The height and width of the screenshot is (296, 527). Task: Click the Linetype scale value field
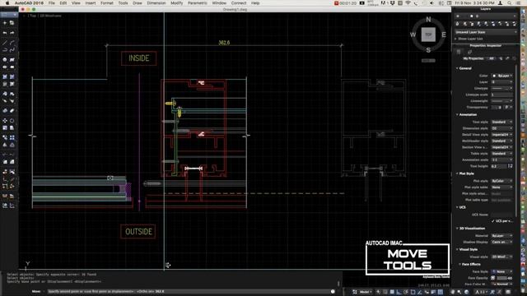pyautogui.click(x=501, y=95)
